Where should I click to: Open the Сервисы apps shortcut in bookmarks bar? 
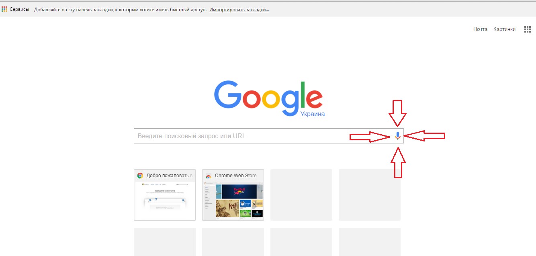(x=15, y=9)
